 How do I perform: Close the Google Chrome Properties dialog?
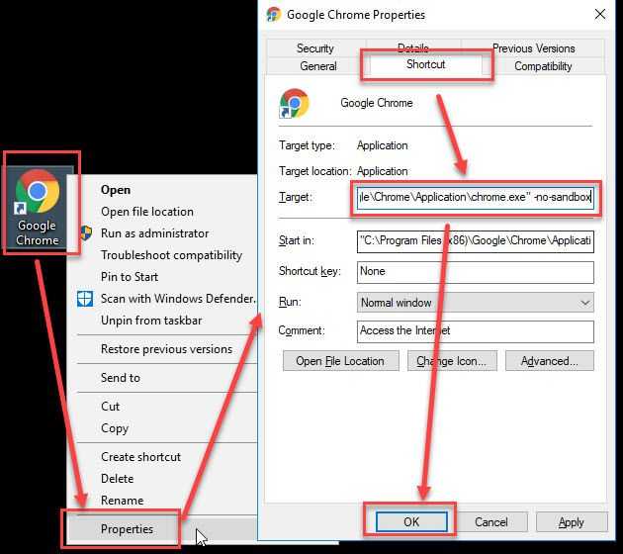tap(600, 14)
